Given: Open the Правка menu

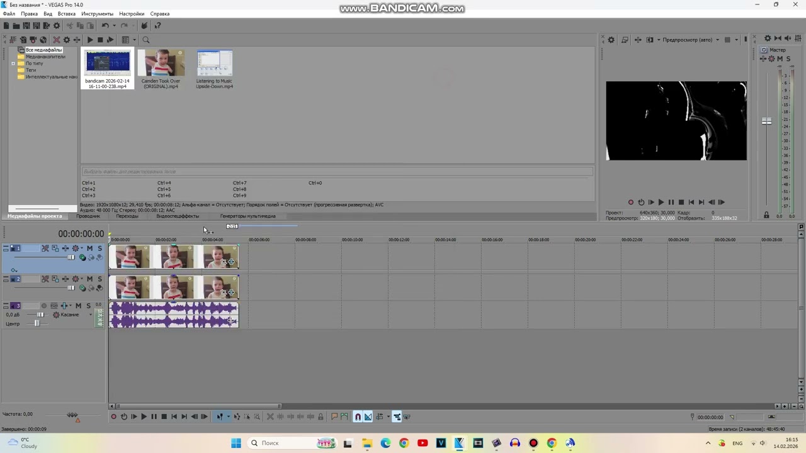Looking at the screenshot, I should coord(29,13).
